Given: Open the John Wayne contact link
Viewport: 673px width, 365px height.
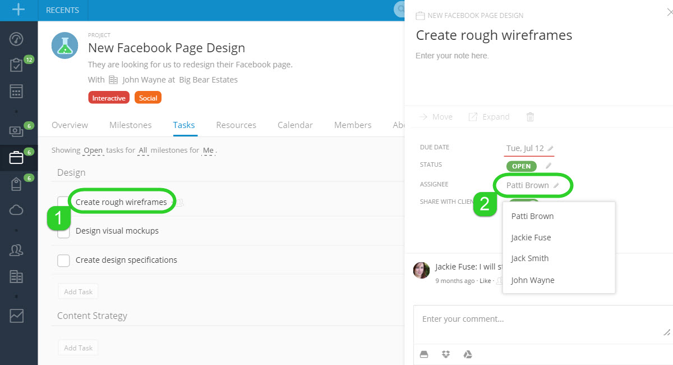Looking at the screenshot, I should [143, 80].
